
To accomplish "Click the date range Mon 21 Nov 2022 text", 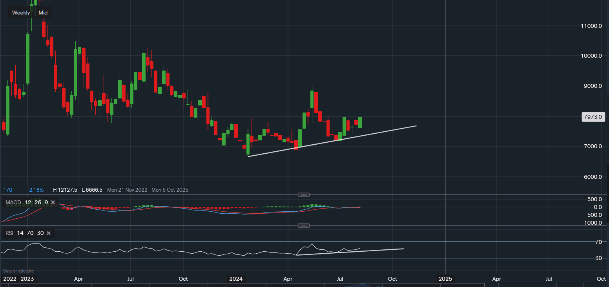I will click(x=126, y=190).
